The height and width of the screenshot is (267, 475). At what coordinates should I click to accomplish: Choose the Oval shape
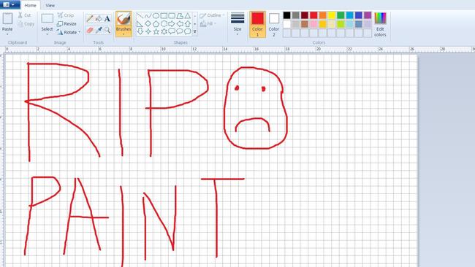[156, 16]
